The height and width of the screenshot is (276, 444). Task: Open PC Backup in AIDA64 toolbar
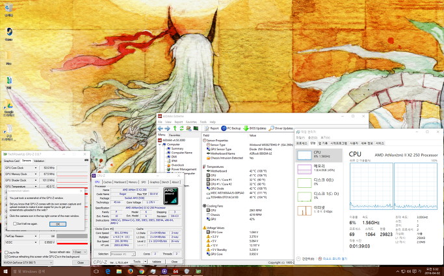click(x=231, y=128)
